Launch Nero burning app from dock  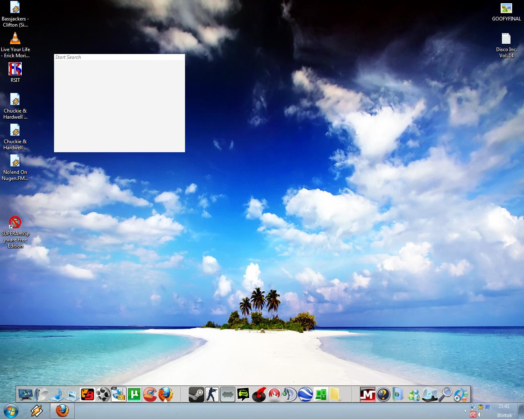click(x=274, y=395)
